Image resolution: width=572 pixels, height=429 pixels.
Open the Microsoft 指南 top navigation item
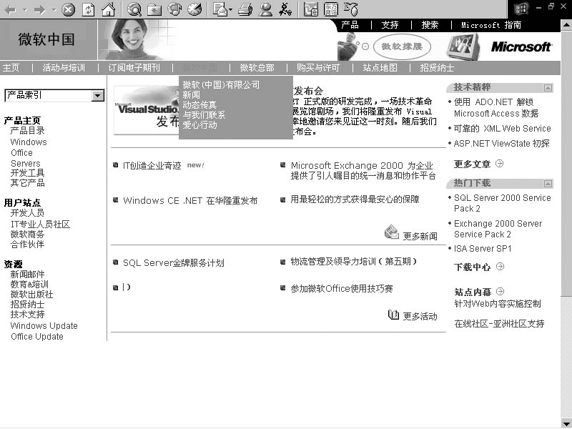[x=491, y=25]
